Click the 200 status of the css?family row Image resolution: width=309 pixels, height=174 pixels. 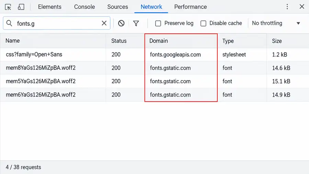pos(116,54)
